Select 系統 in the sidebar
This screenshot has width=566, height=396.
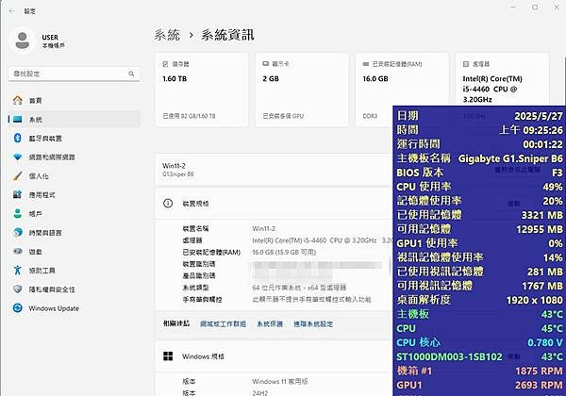(74, 120)
